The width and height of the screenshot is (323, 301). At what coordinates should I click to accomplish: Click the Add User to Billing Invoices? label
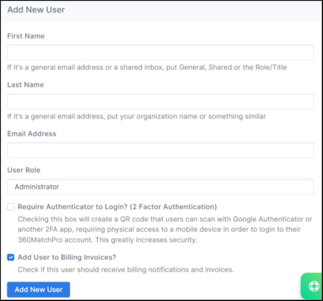(x=67, y=257)
